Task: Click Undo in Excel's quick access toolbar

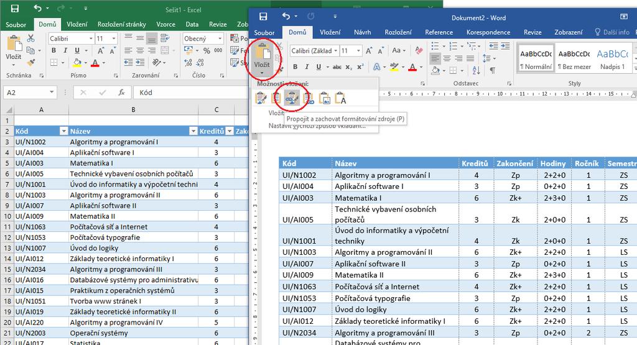Action: pos(38,8)
